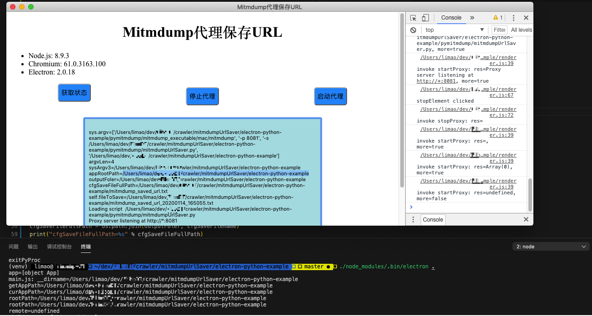Image resolution: width=592 pixels, height=316 pixels.
Task: Click the 启动代理 button
Action: click(x=331, y=96)
